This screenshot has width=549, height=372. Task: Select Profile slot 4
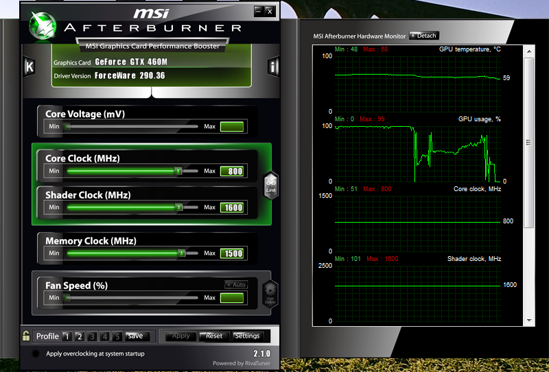click(x=105, y=336)
